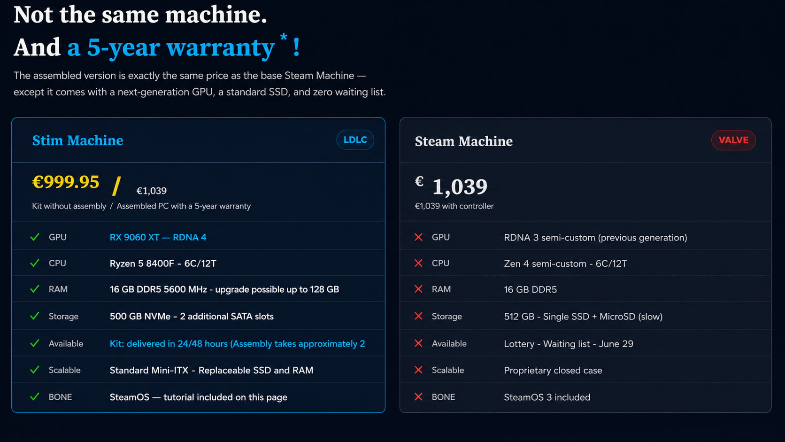Click the green checkmark in the 16 GB DDR5 5600 MHz row

point(35,289)
